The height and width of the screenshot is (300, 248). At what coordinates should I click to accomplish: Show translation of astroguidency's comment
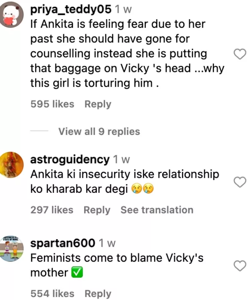point(157,210)
